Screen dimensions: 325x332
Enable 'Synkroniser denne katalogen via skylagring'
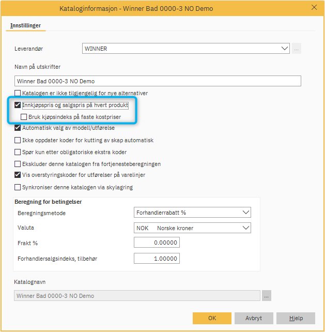(x=18, y=187)
